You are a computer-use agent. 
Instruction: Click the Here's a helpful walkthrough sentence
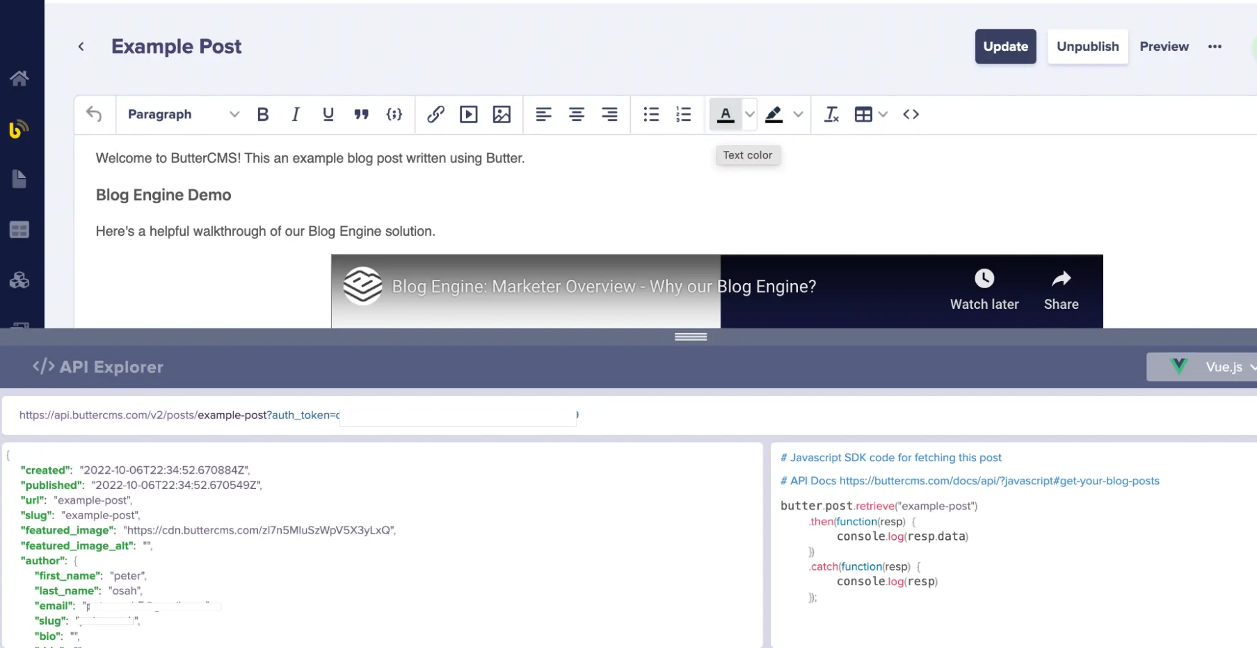(265, 231)
